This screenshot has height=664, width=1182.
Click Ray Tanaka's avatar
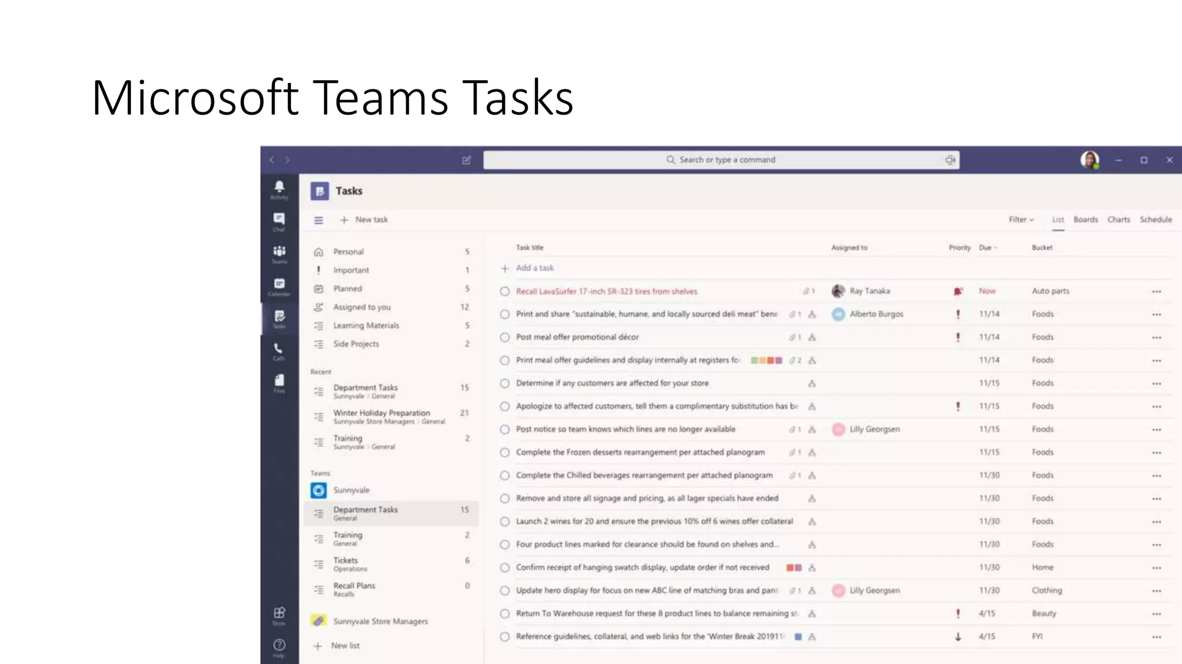[839, 291]
